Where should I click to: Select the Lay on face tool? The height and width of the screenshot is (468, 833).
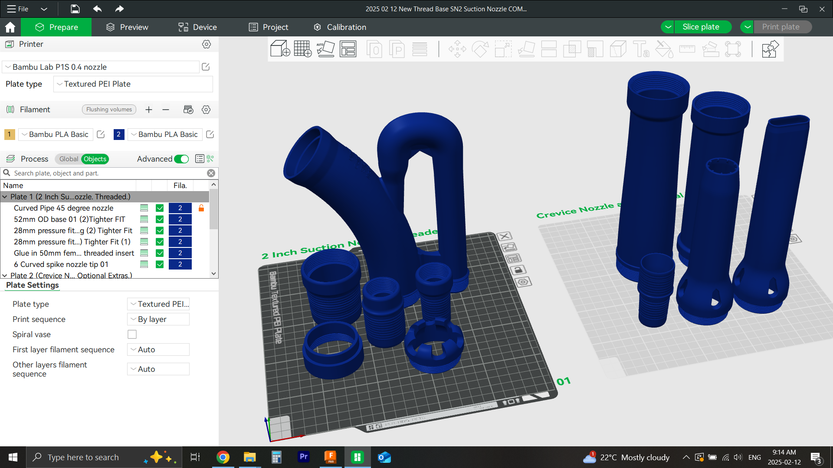pos(526,49)
